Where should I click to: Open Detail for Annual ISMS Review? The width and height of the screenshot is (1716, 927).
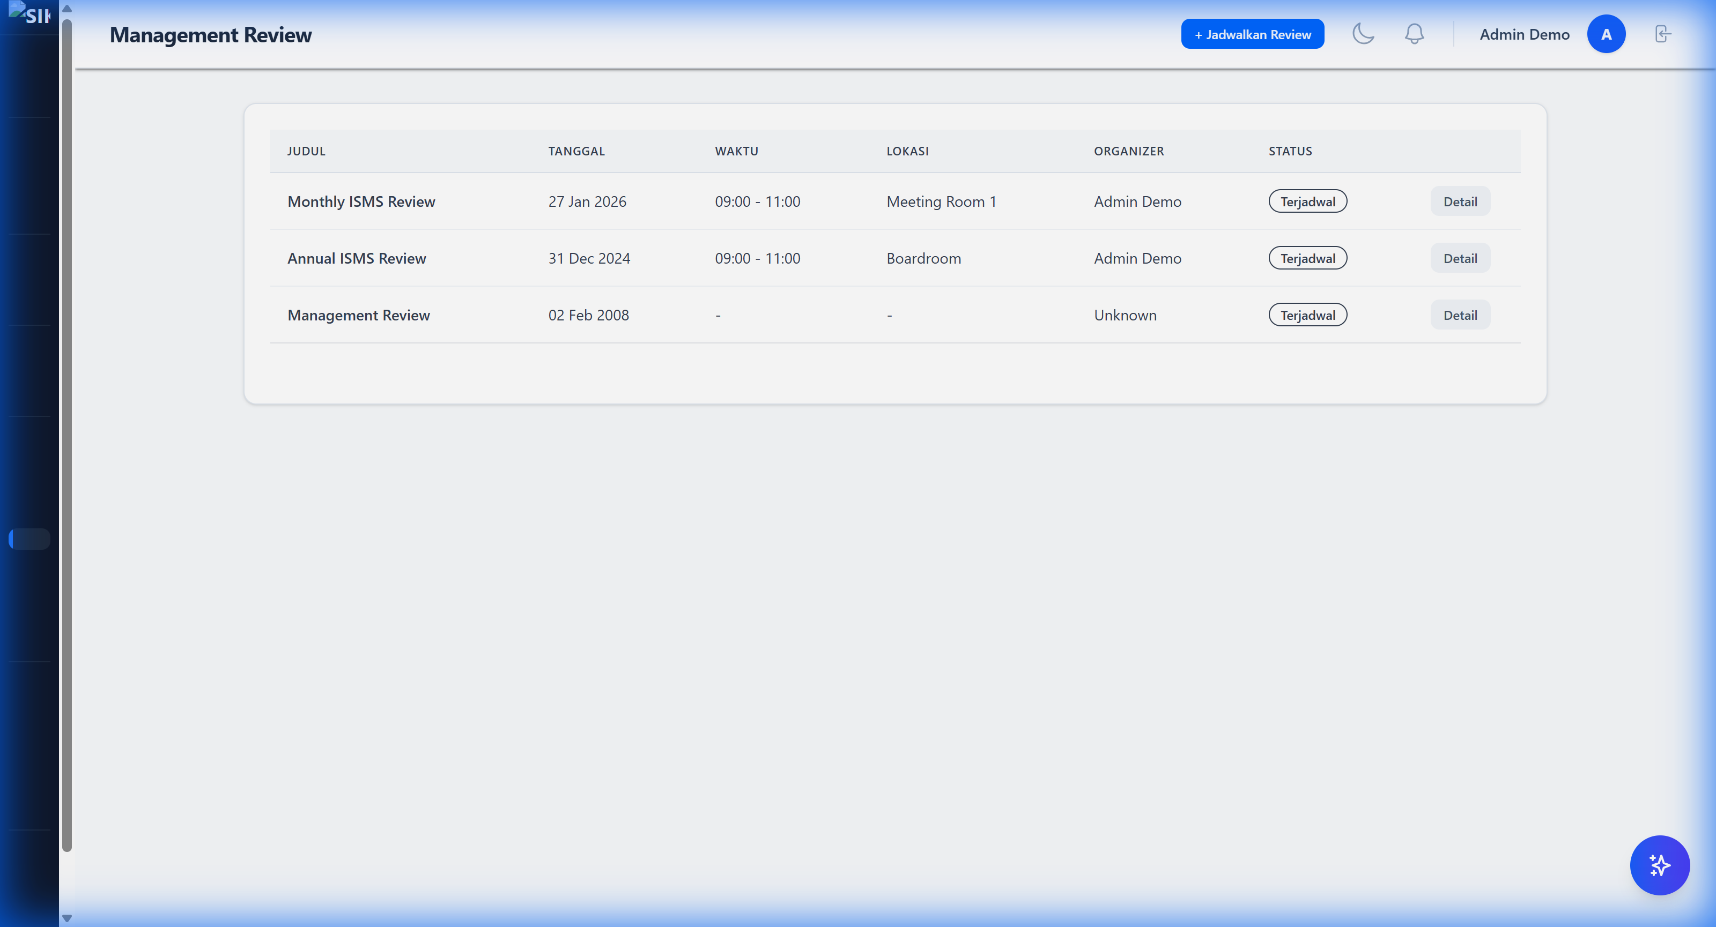[x=1460, y=258]
